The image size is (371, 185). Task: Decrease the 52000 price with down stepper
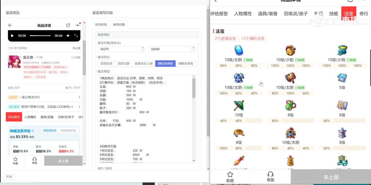click(x=194, y=51)
